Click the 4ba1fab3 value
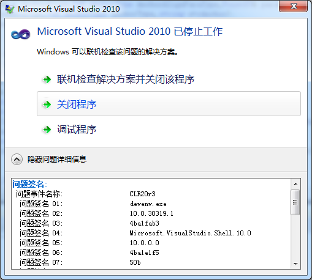Viewport: 312px width, 280px height. click(145, 223)
